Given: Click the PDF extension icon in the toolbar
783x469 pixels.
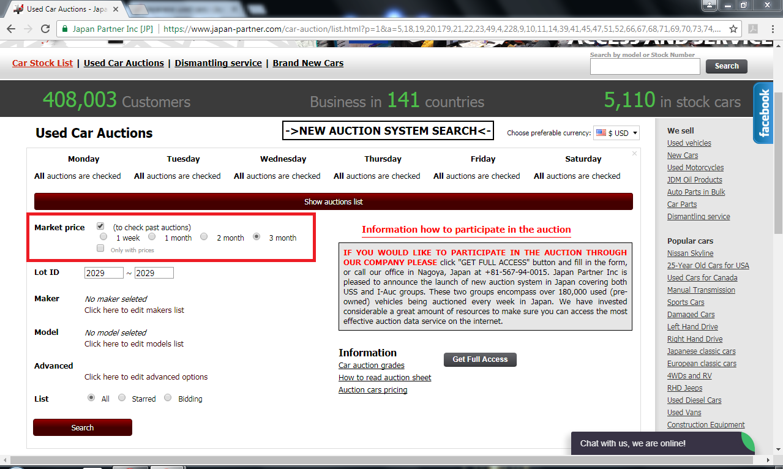Looking at the screenshot, I should [x=753, y=29].
